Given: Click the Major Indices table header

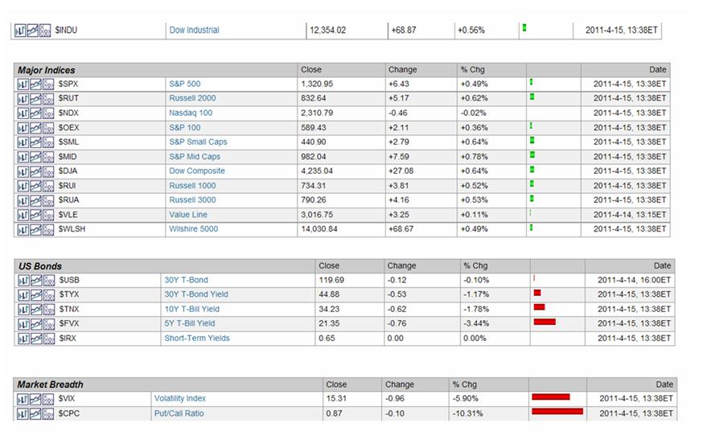Looking at the screenshot, I should [47, 70].
